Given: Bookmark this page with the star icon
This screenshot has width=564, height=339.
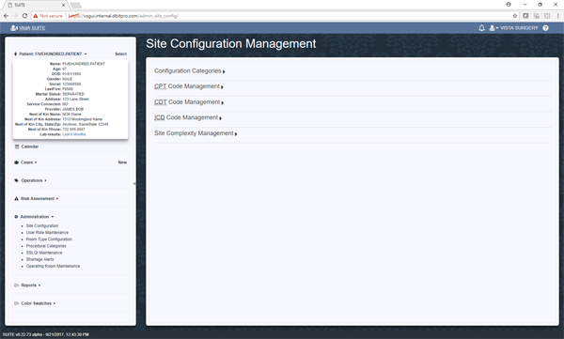Looking at the screenshot, I should tap(515, 16).
